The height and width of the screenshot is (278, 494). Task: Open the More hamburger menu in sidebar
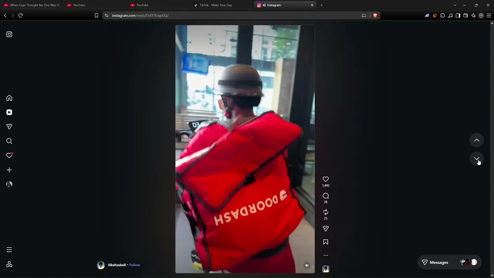coord(9,250)
